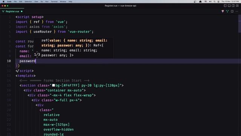Open the Edit menu
The width and height of the screenshot is (241, 136).
(21, 2)
